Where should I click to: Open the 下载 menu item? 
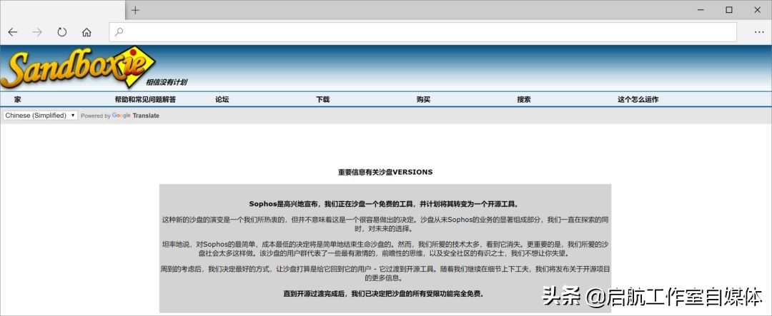pos(322,99)
